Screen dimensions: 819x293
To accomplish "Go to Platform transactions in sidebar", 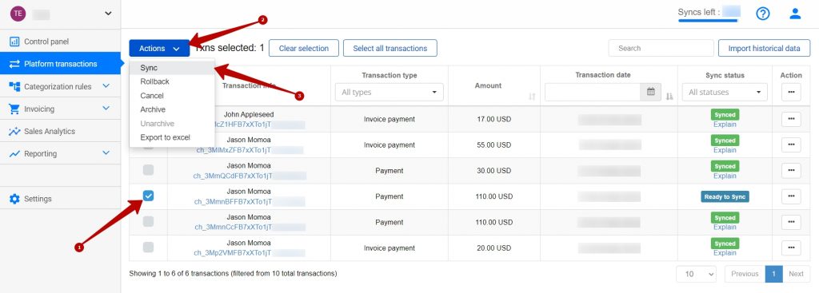I will pyautogui.click(x=60, y=64).
